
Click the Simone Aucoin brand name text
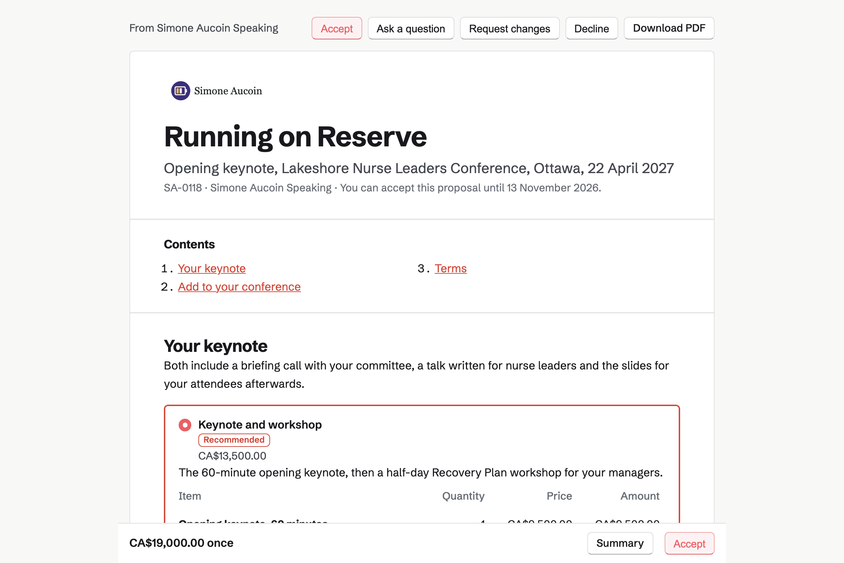(228, 91)
